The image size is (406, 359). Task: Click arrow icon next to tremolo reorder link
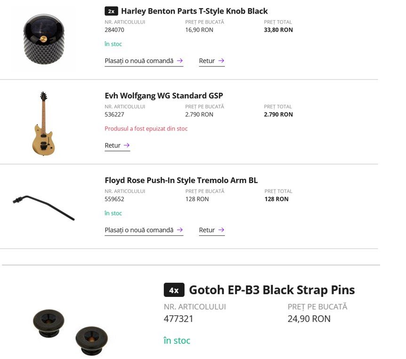pyautogui.click(x=180, y=230)
